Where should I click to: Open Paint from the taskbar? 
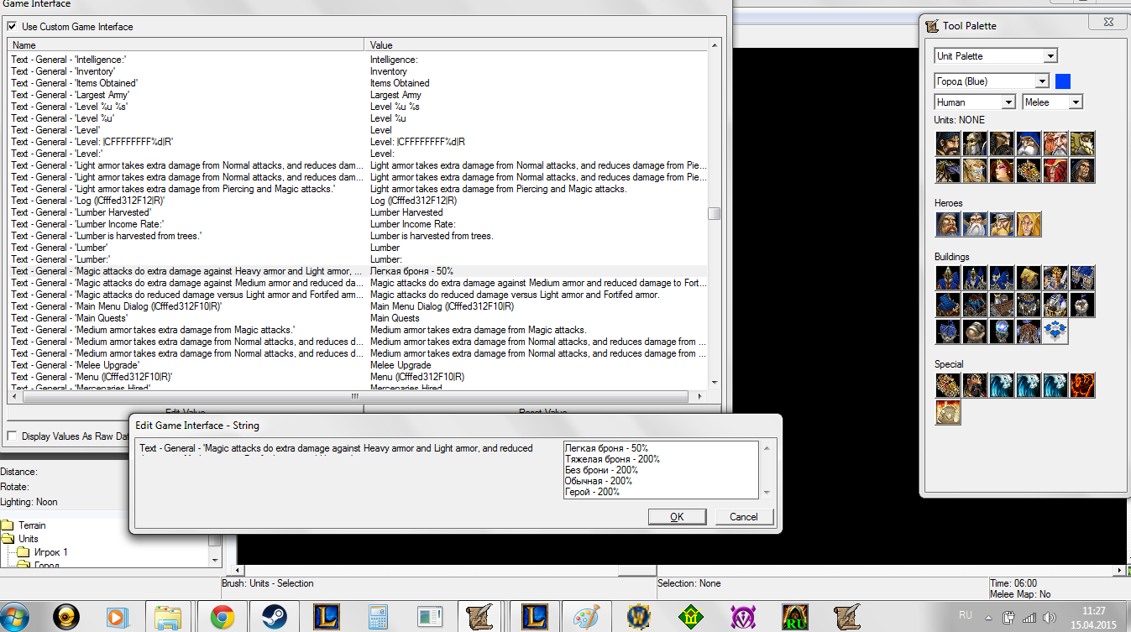(587, 617)
